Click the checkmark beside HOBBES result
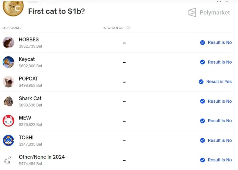Screen dimensions: 238x170 click(x=202, y=42)
